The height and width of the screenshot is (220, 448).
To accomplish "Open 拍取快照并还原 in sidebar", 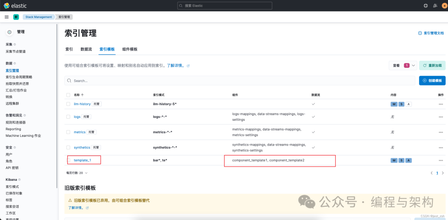I will click(17, 84).
